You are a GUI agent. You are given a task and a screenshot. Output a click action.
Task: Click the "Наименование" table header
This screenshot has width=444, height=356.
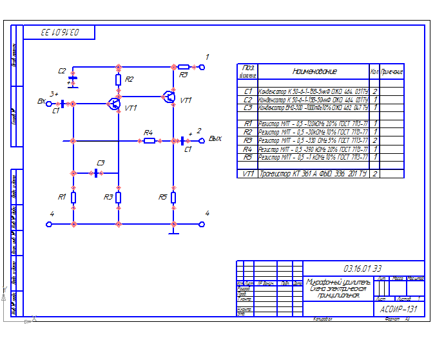click(314, 71)
